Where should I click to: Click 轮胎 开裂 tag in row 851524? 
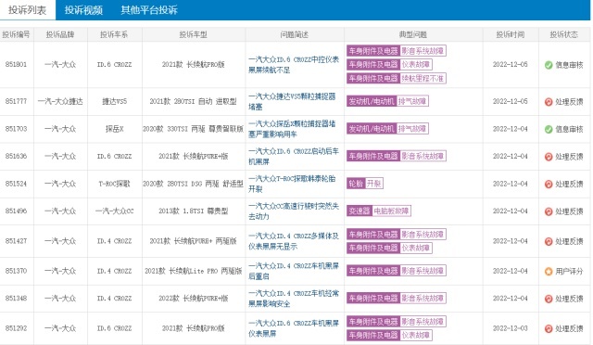point(365,184)
